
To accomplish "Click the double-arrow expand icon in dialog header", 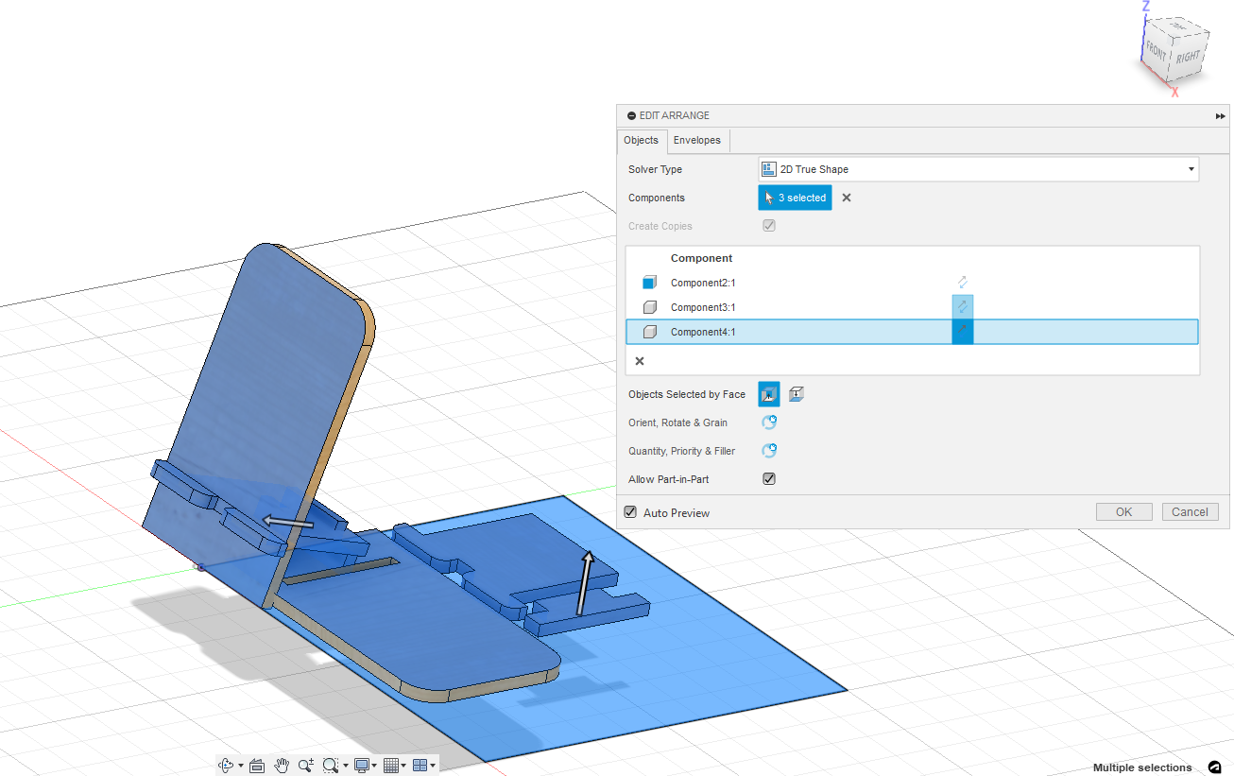I will click(1220, 115).
